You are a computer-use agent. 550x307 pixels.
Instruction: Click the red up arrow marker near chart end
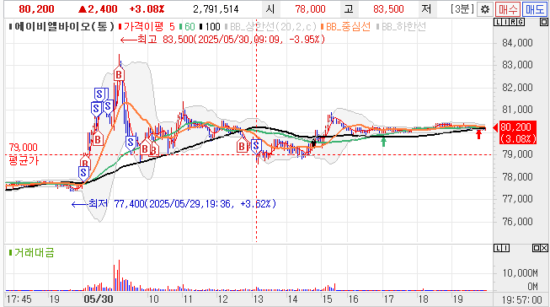coord(479,134)
